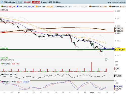Viewport: 126px width, 94px height.
Task: Click the RSI black color icon
Action: [x=2, y=74]
